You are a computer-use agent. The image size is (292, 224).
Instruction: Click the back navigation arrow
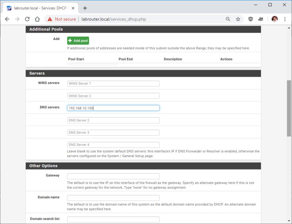(7, 19)
